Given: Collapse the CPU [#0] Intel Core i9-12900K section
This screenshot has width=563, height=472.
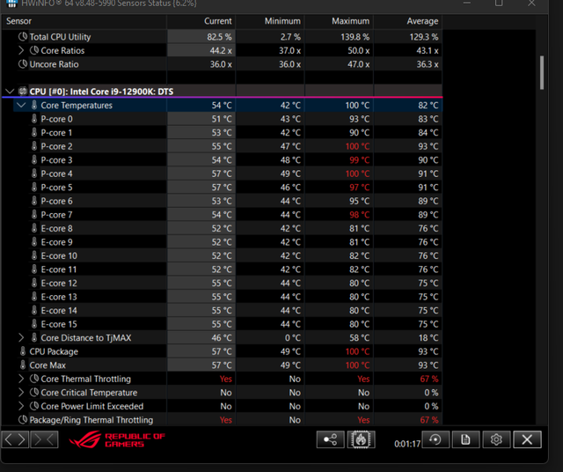Looking at the screenshot, I should (x=10, y=92).
